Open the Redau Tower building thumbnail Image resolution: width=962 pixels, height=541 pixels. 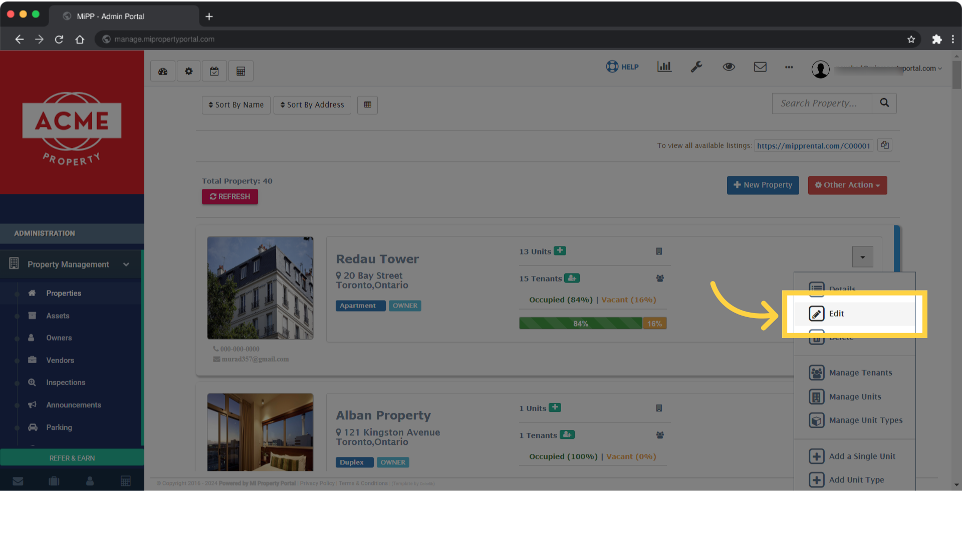(x=260, y=288)
